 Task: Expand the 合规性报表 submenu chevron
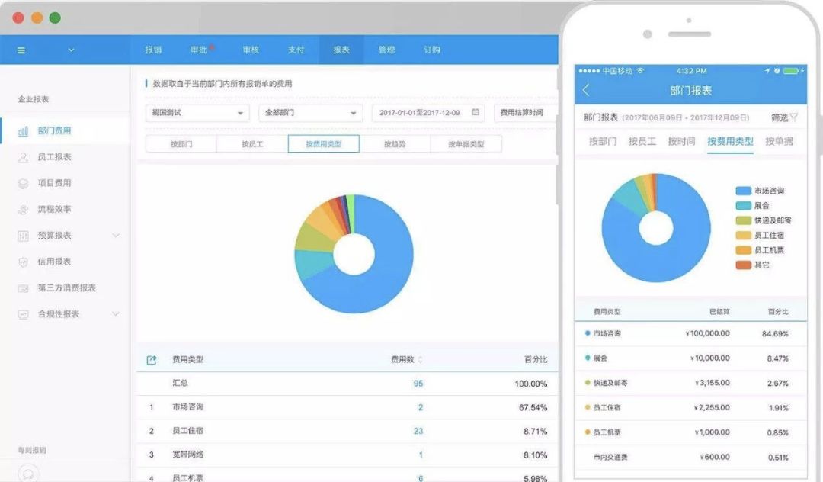point(116,314)
